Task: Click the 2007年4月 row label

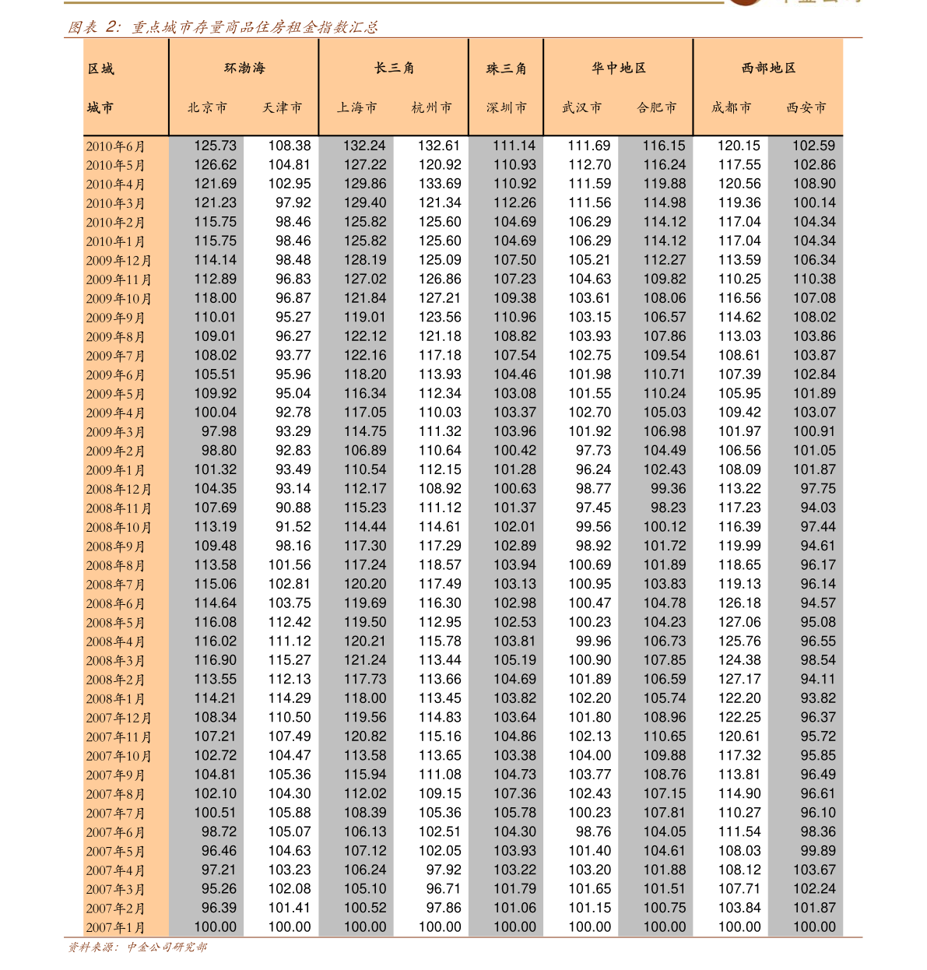Action: [x=115, y=871]
